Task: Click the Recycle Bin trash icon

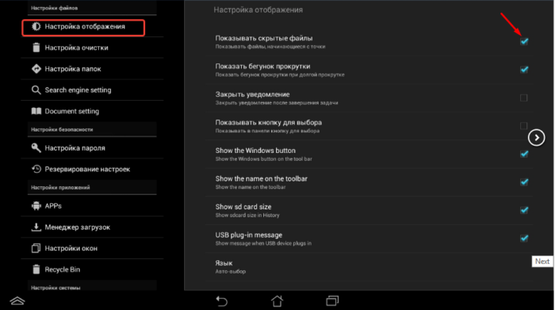Action: pyautogui.click(x=36, y=270)
